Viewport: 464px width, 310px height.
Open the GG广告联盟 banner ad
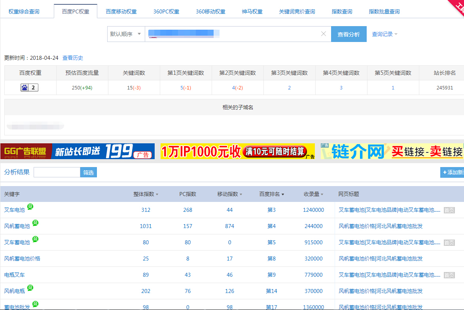(78, 151)
